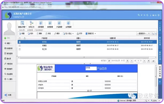Open the 协同工作 module icon
The width and height of the screenshot is (164, 104).
tap(32, 23)
